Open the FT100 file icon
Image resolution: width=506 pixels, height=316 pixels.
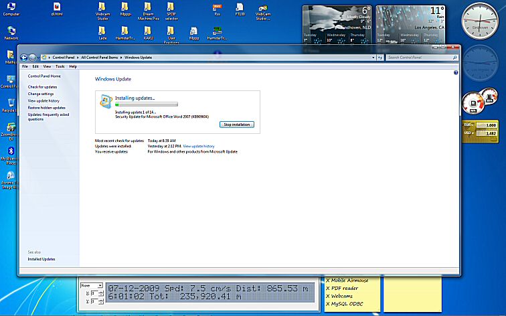pos(240,9)
